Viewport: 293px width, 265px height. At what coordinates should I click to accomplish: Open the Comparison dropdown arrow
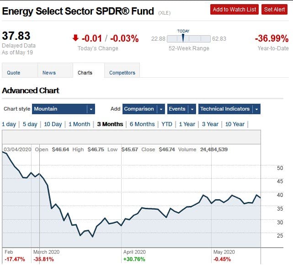pyautogui.click(x=161, y=109)
